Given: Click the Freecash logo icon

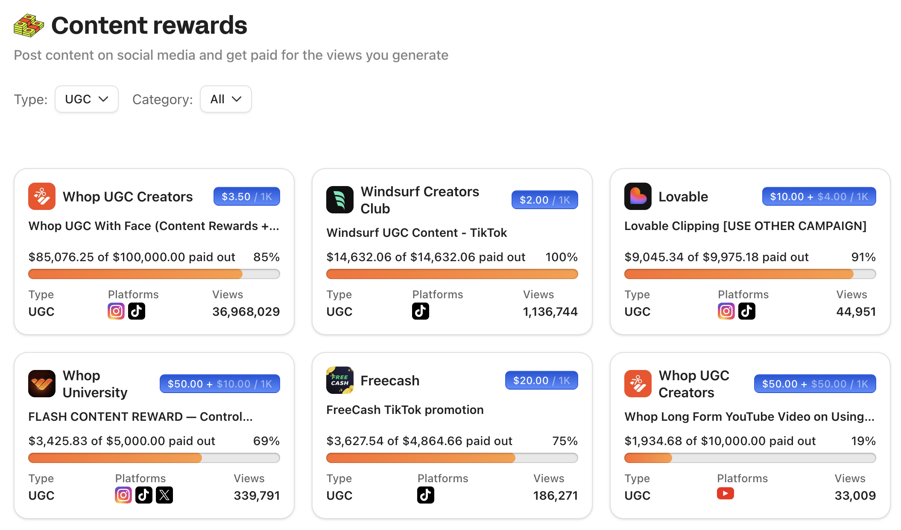Looking at the screenshot, I should [x=339, y=380].
